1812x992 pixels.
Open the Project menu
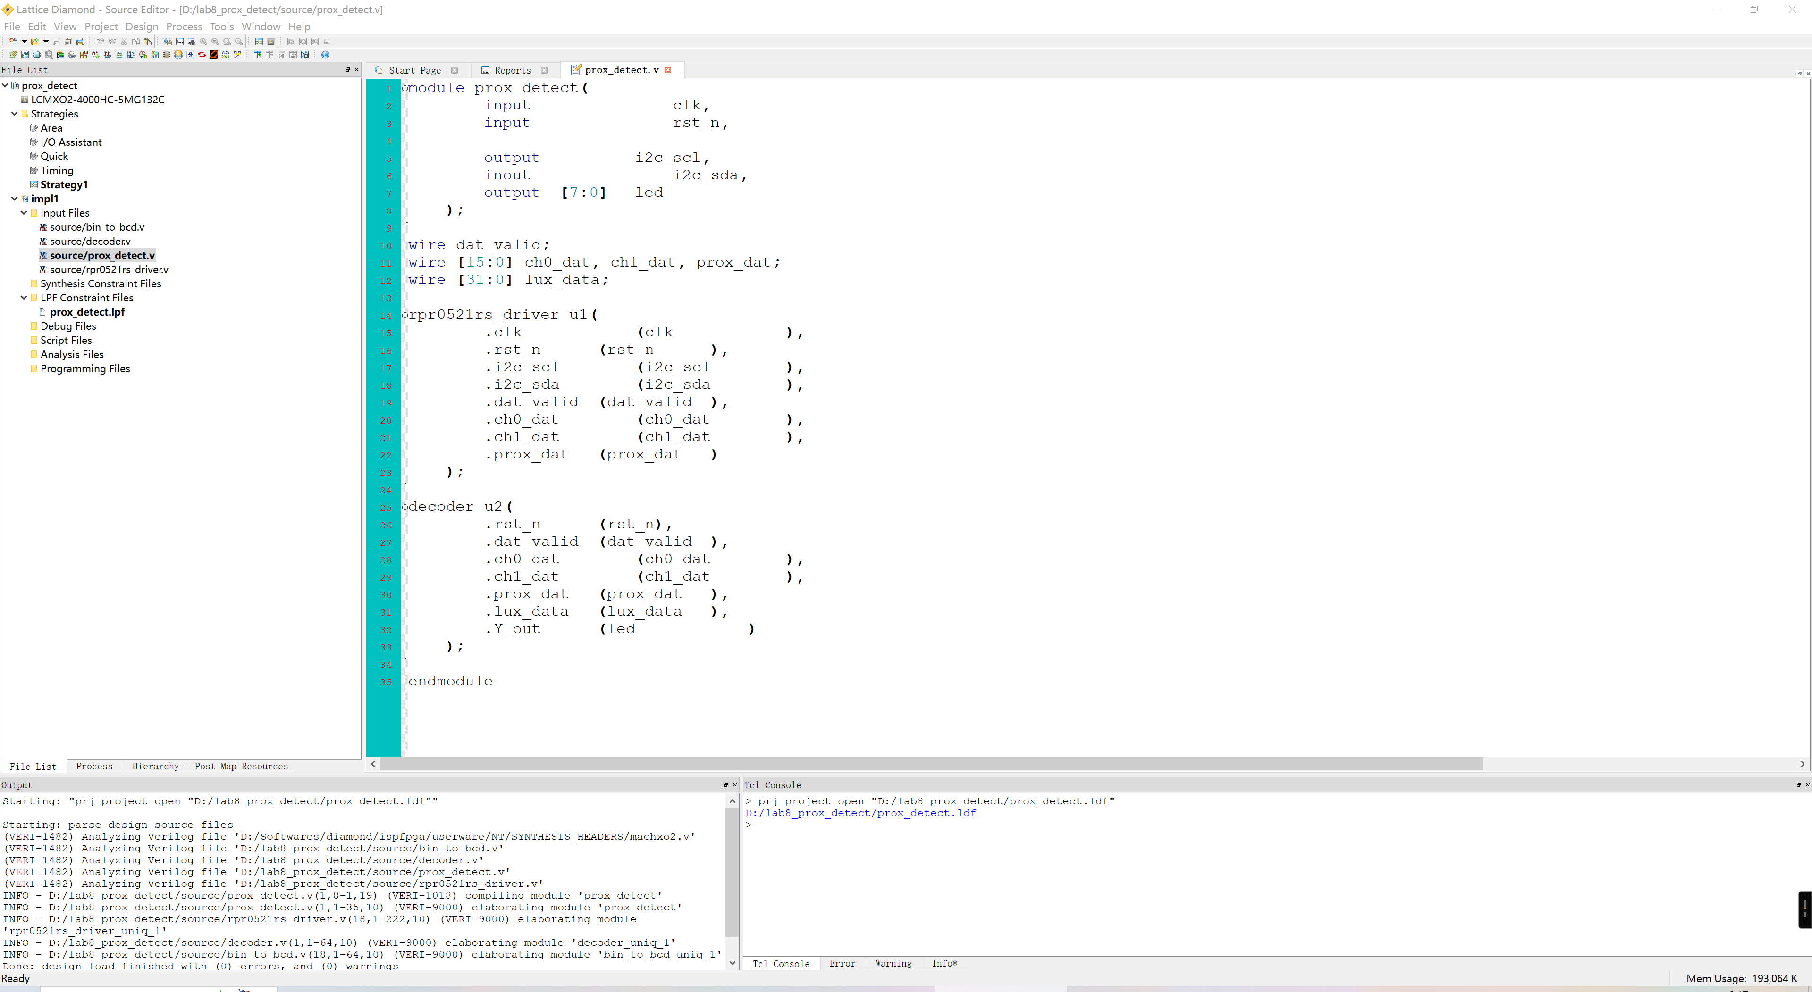[x=101, y=26]
